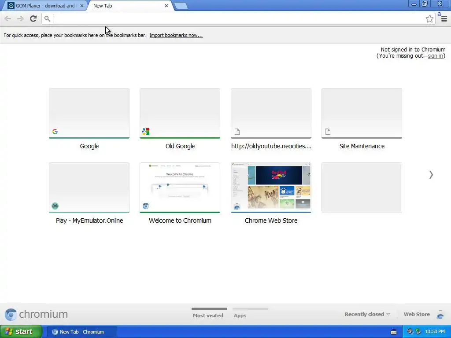Click the extension icon beside the menu button
The height and width of the screenshot is (338, 451).
tap(439, 14)
